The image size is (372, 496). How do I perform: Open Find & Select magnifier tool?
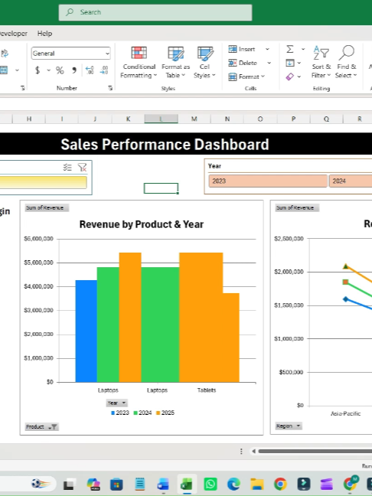346,62
